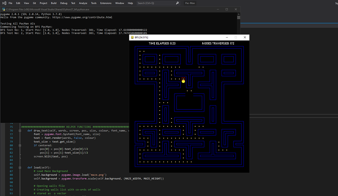Open the File menu
Image resolution: width=338 pixels, height=196 pixels.
(10, 3)
